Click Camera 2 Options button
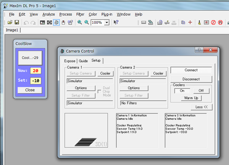Screen dimensions: 229x165 134,88
